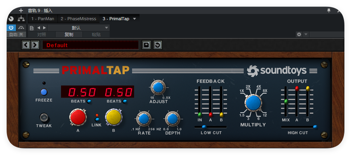This screenshot has height=155, width=351.
Task: Click the revert preset circular arrow icon
Action: point(157,45)
